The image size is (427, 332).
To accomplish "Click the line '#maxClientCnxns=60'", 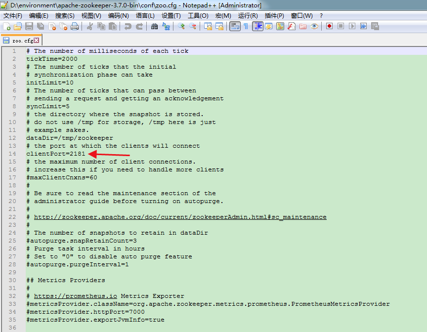I will pyautogui.click(x=62, y=177).
